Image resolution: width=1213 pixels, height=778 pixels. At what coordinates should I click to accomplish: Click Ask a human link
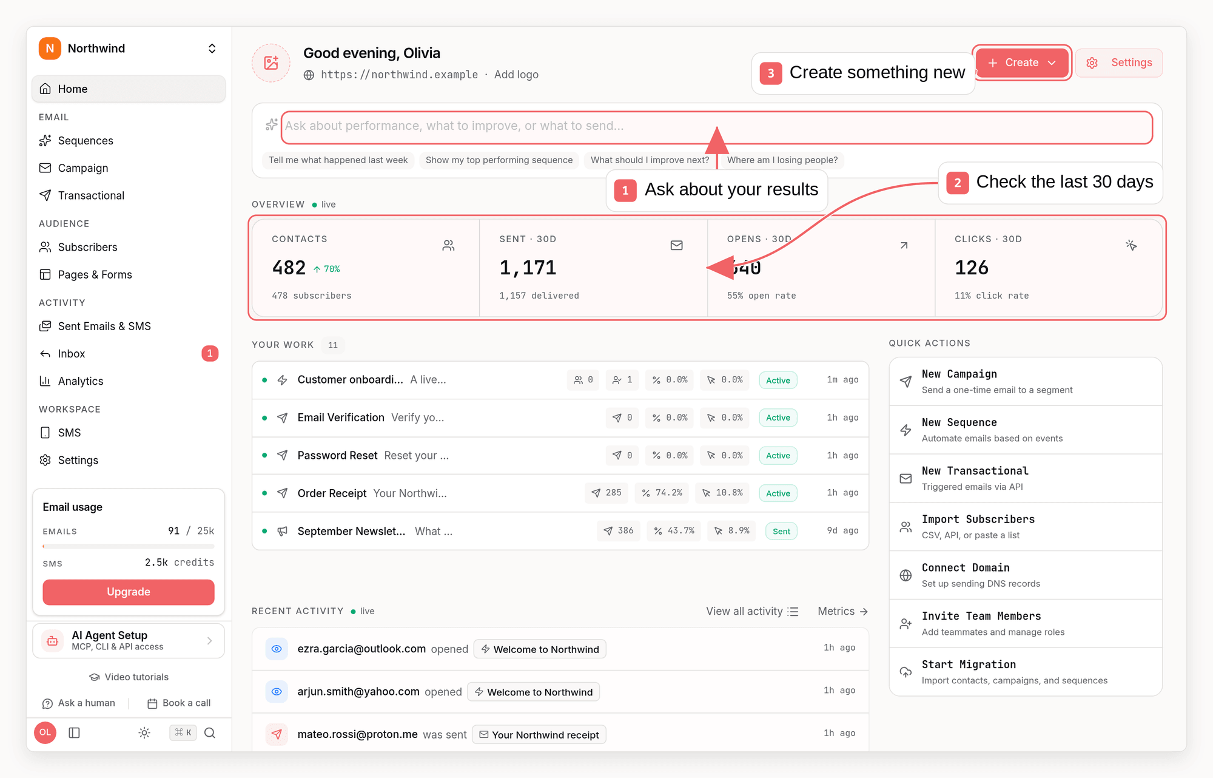tap(79, 703)
